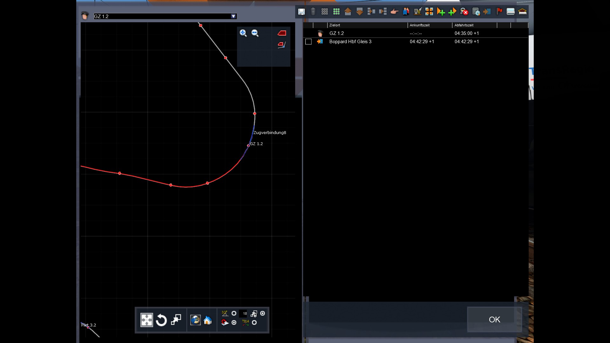This screenshot has width=610, height=343.
Task: Click the fuel pump icon
Action: [417, 12]
